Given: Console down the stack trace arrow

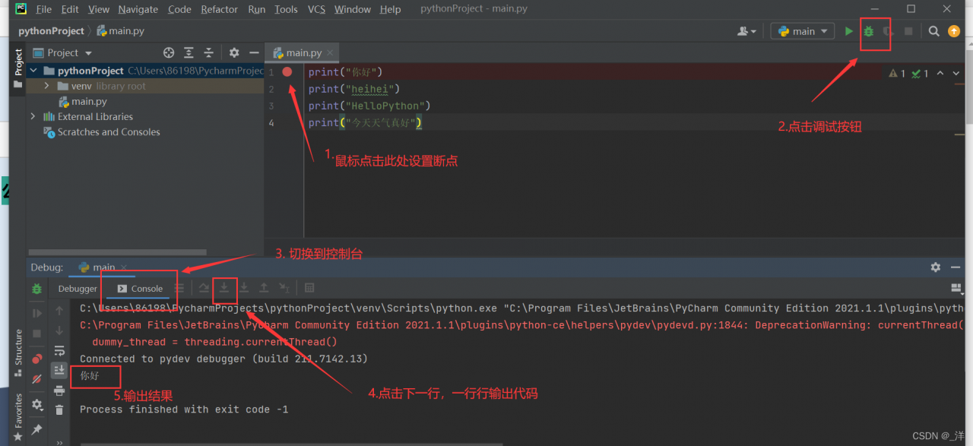Looking at the screenshot, I should [x=59, y=331].
